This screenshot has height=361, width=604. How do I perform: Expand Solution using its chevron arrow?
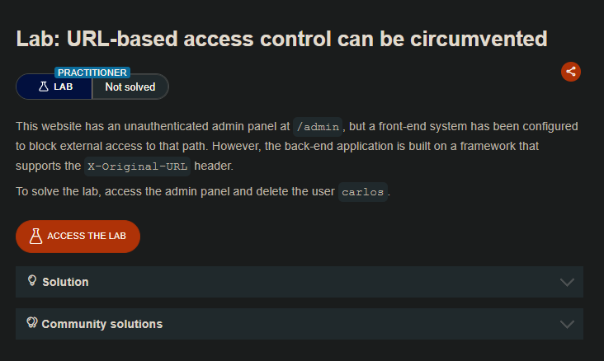tap(567, 282)
